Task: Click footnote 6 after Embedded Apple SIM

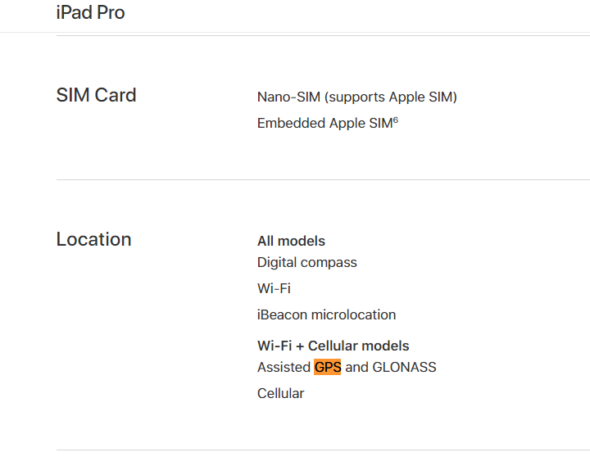Action: pos(396,120)
